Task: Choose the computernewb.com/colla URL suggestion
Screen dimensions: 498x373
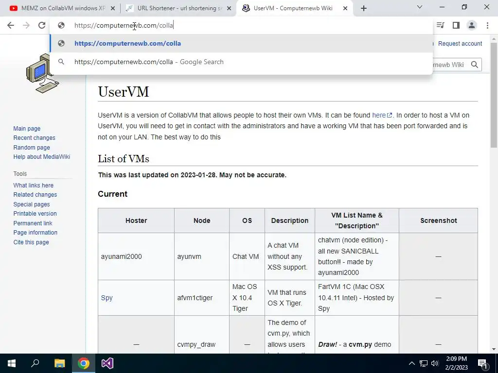Action: click(241, 43)
